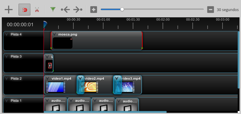Click the 00:03:00 ruler label
This screenshot has height=114, width=241.
[223, 19]
